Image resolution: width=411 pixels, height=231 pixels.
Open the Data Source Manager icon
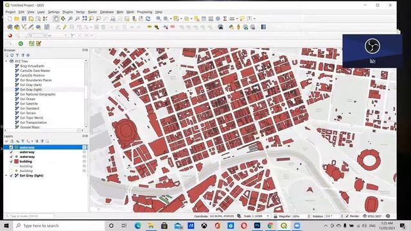pos(10,27)
